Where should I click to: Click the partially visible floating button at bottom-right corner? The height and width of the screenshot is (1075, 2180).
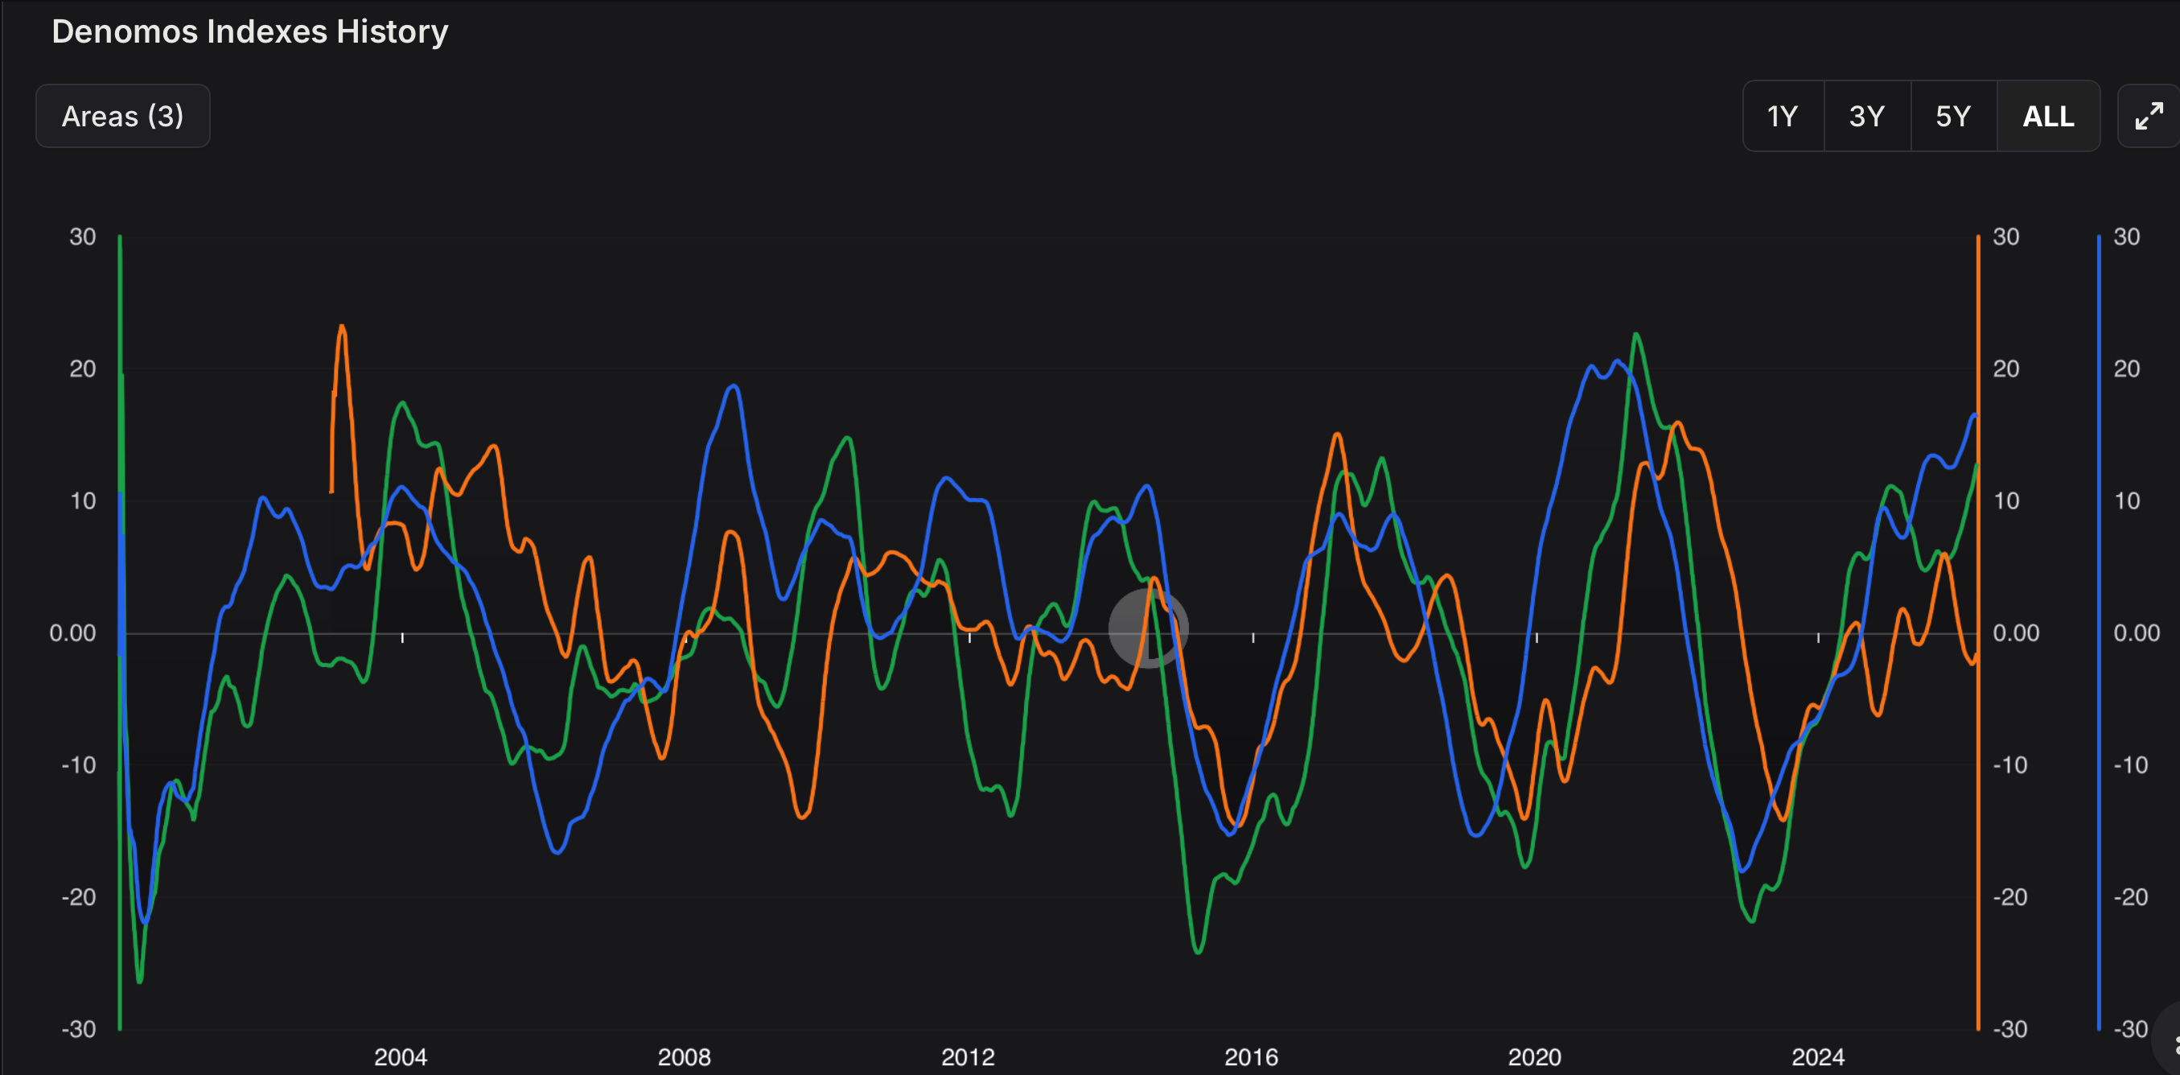click(x=2170, y=1043)
